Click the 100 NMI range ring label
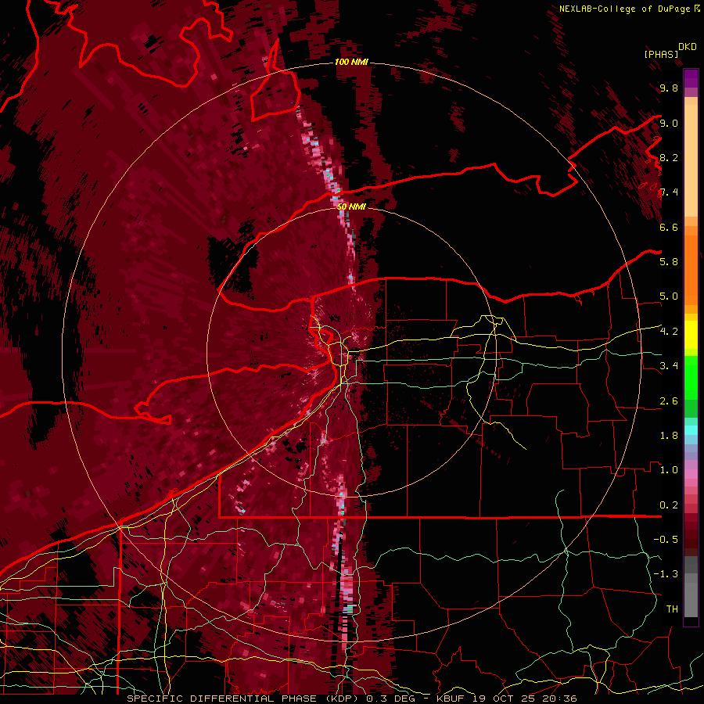704x704 pixels. [x=351, y=62]
